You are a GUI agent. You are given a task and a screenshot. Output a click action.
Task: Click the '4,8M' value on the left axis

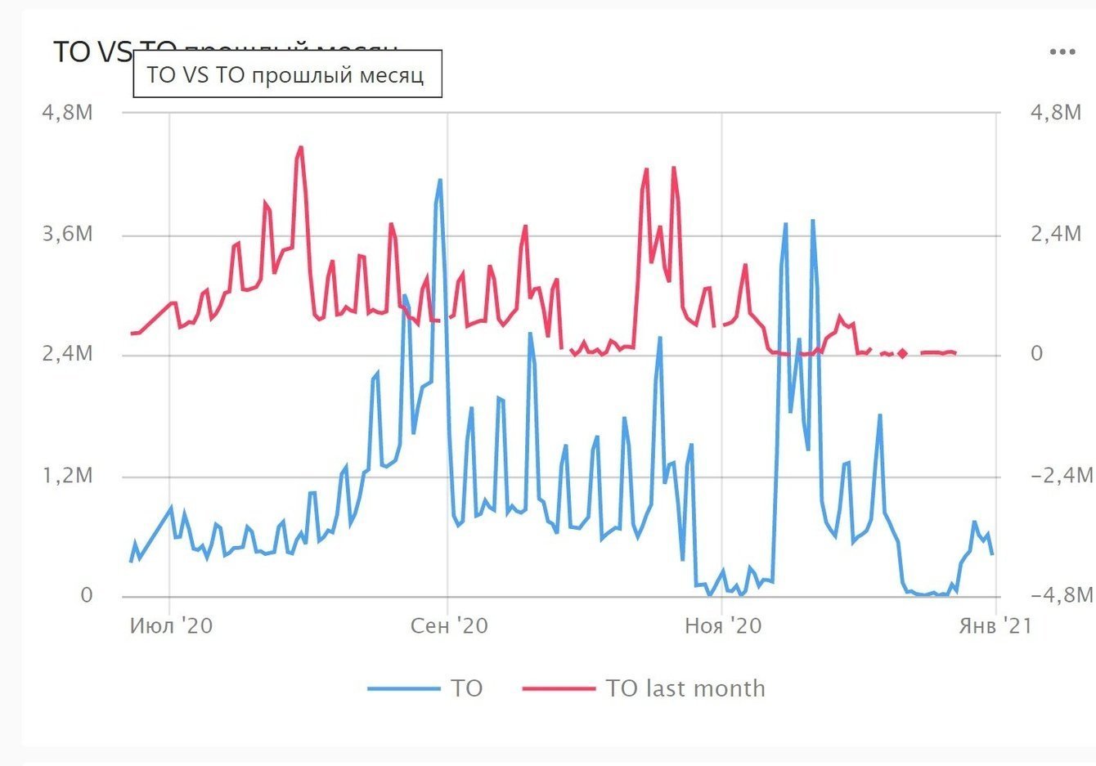(x=67, y=114)
